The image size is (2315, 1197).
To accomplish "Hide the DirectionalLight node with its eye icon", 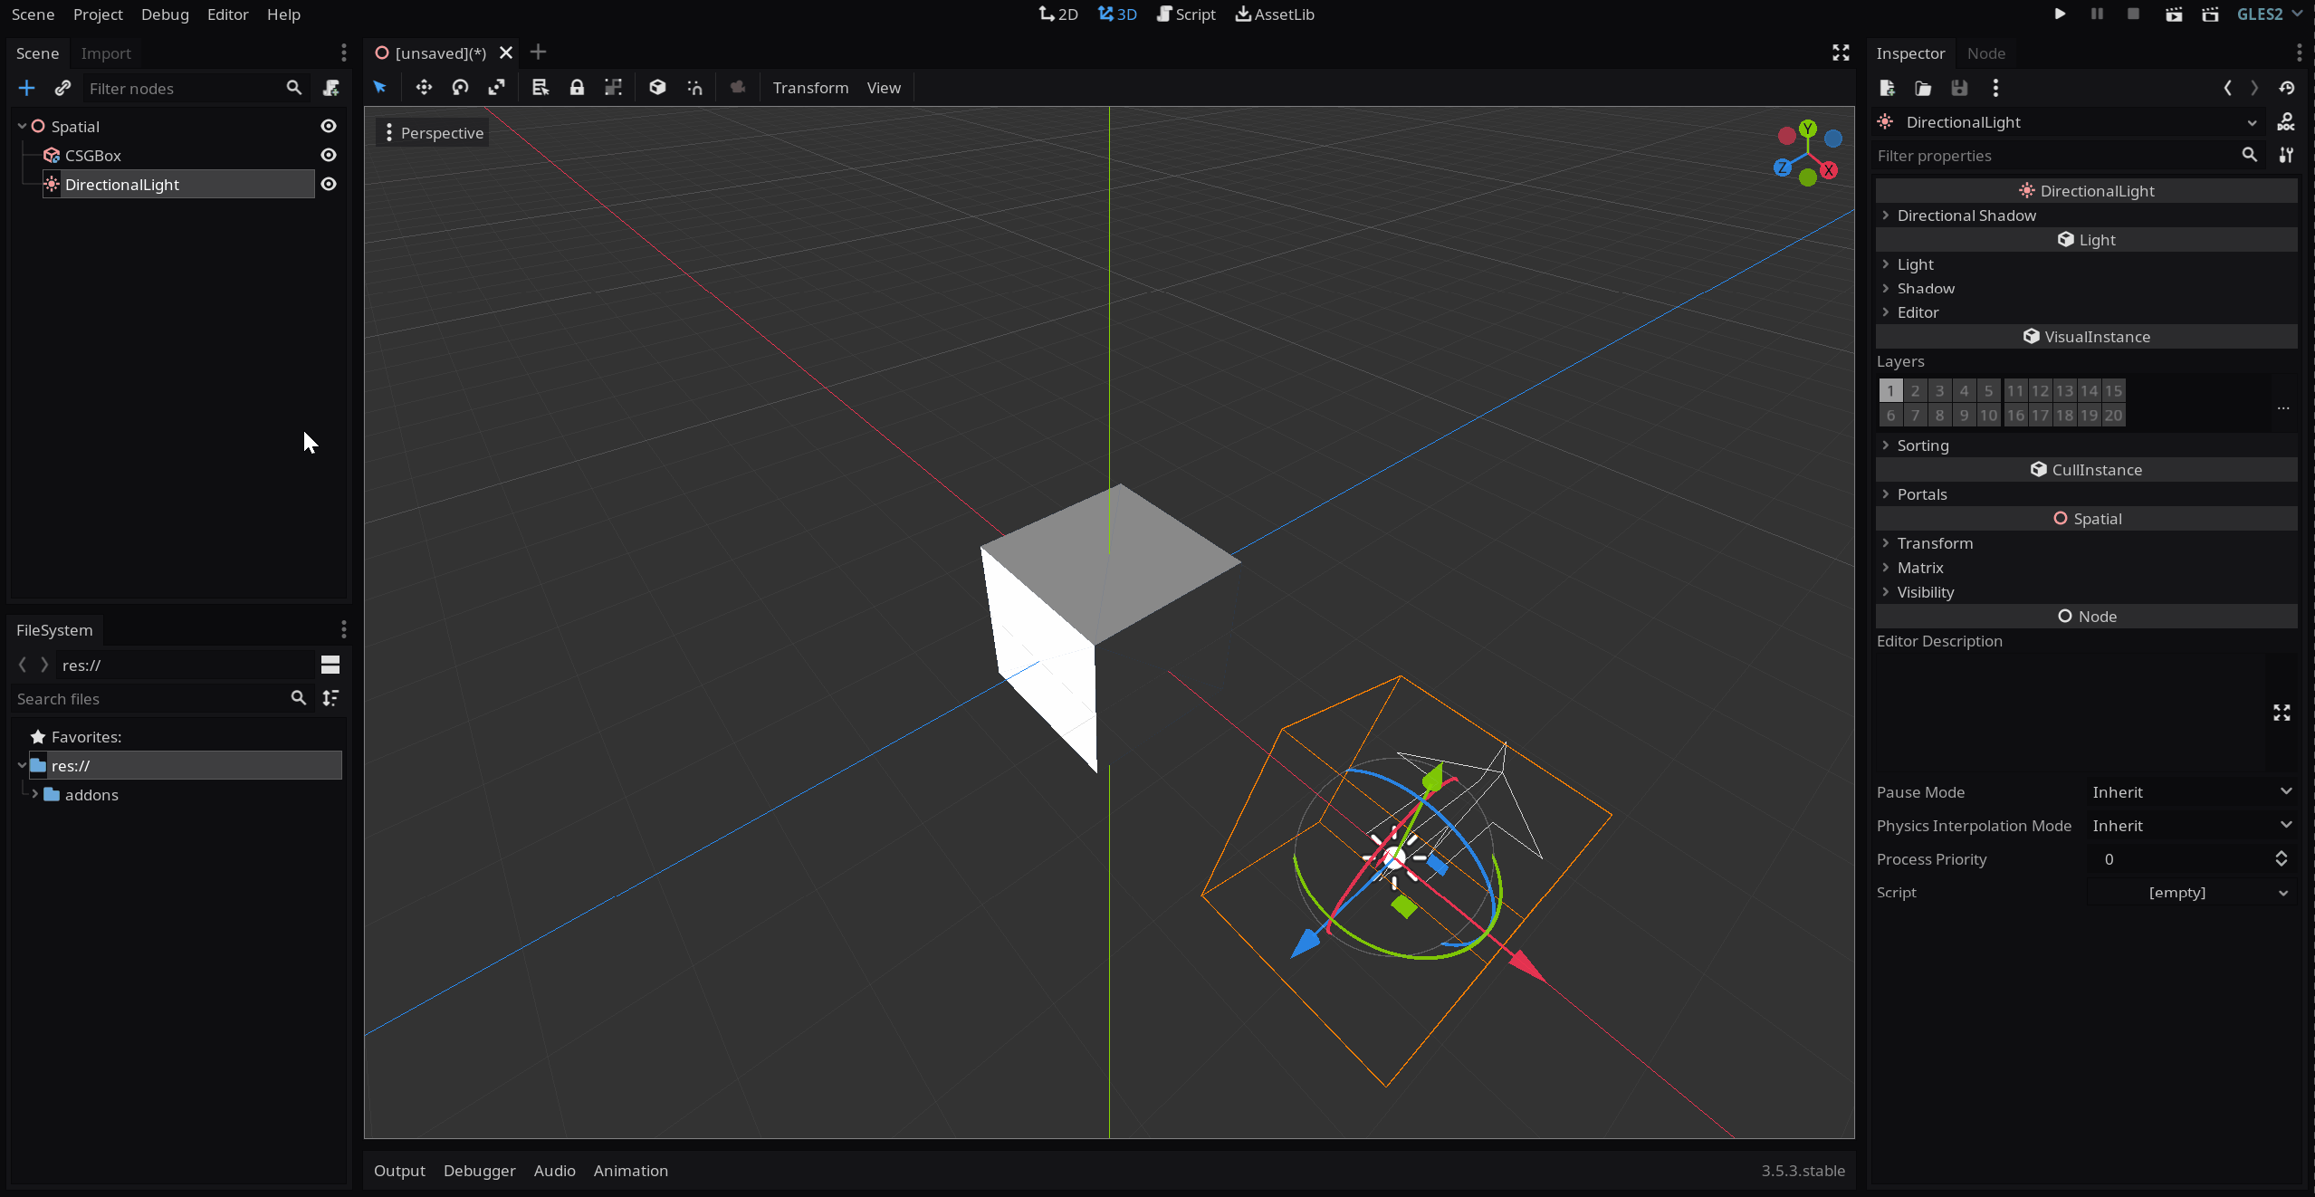I will click(x=329, y=185).
